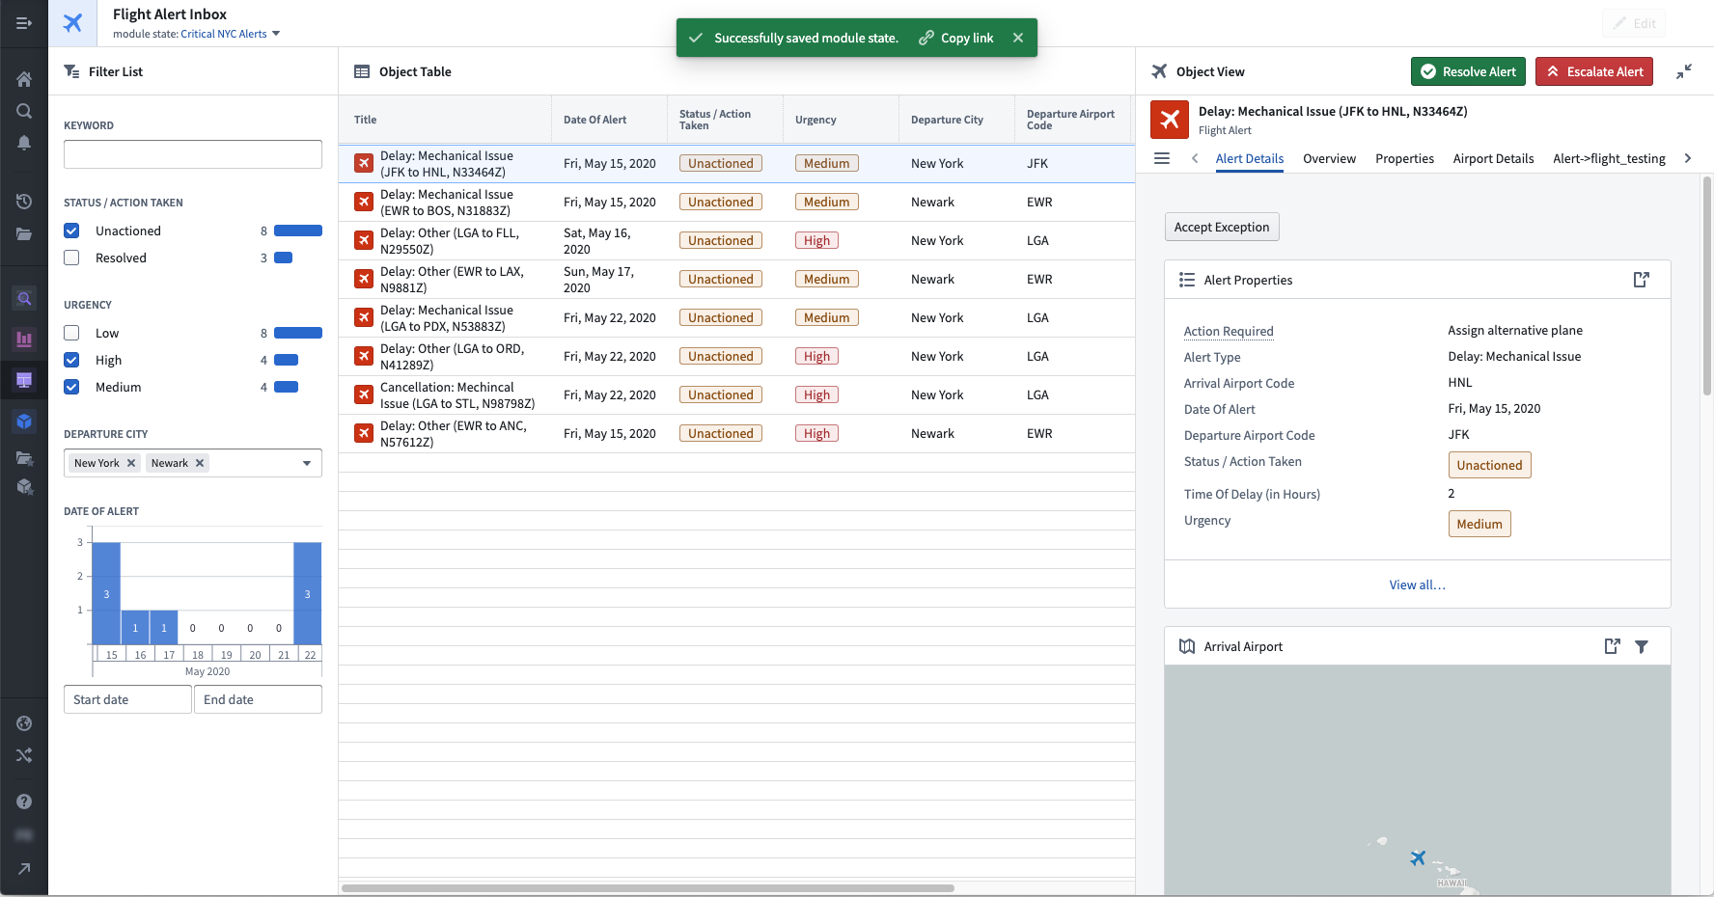
Task: Uncheck the High urgency filter
Action: pyautogui.click(x=71, y=360)
